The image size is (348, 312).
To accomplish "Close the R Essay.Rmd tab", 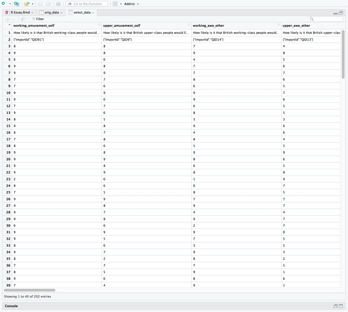I will pyautogui.click(x=33, y=13).
